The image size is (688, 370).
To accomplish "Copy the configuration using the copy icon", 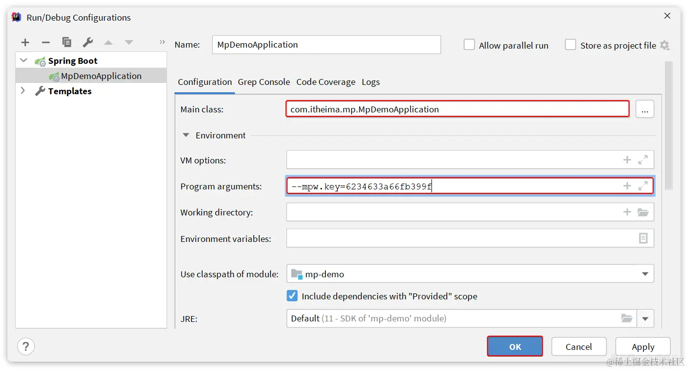I will (x=67, y=43).
